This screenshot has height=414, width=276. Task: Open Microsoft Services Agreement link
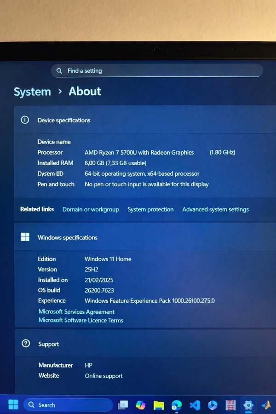76,312
